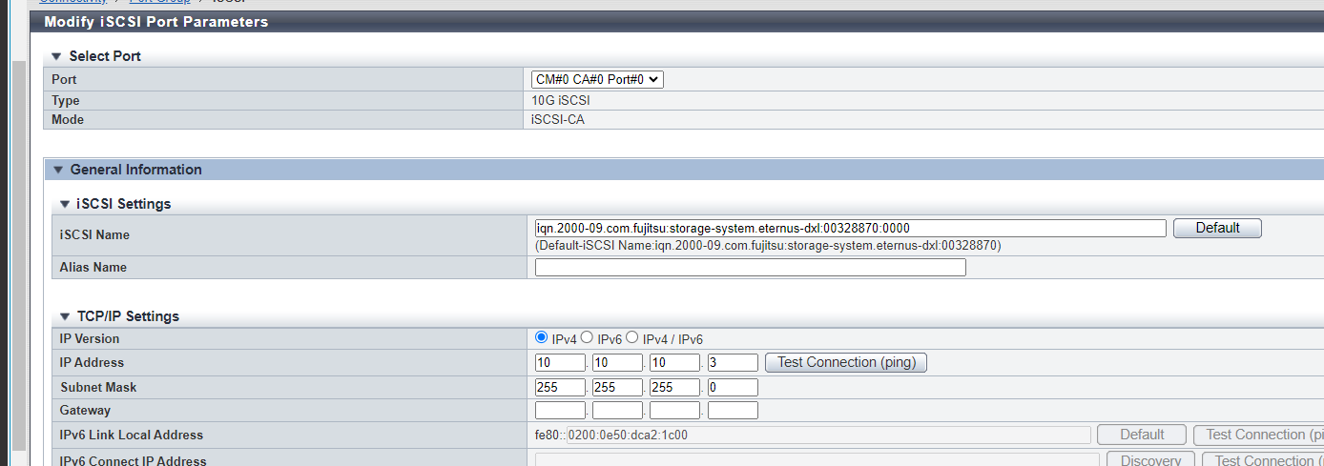Select the IPv4 radio button
This screenshot has width=1324, height=466.
point(542,338)
